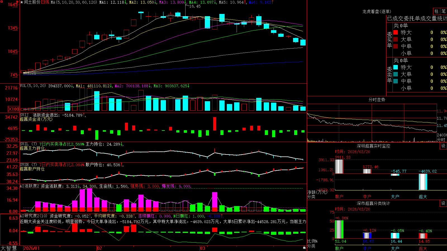Click the 闰土股份 stock name
Image resolution: width=447 pixels, height=251 pixels.
32,2
